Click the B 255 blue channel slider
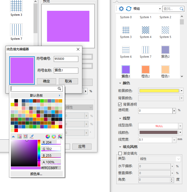Viewport: 187px width, 192px height. pos(51,155)
